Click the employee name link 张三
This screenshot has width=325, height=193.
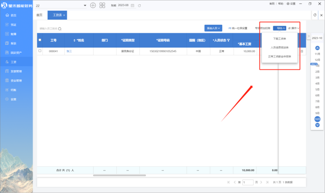[x=69, y=51]
